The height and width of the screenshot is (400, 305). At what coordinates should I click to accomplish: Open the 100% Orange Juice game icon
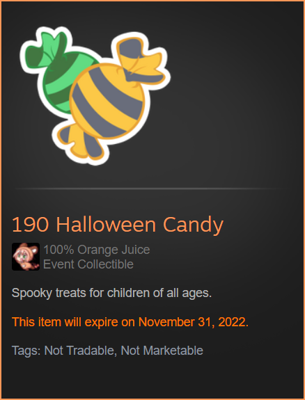pyautogui.click(x=26, y=257)
